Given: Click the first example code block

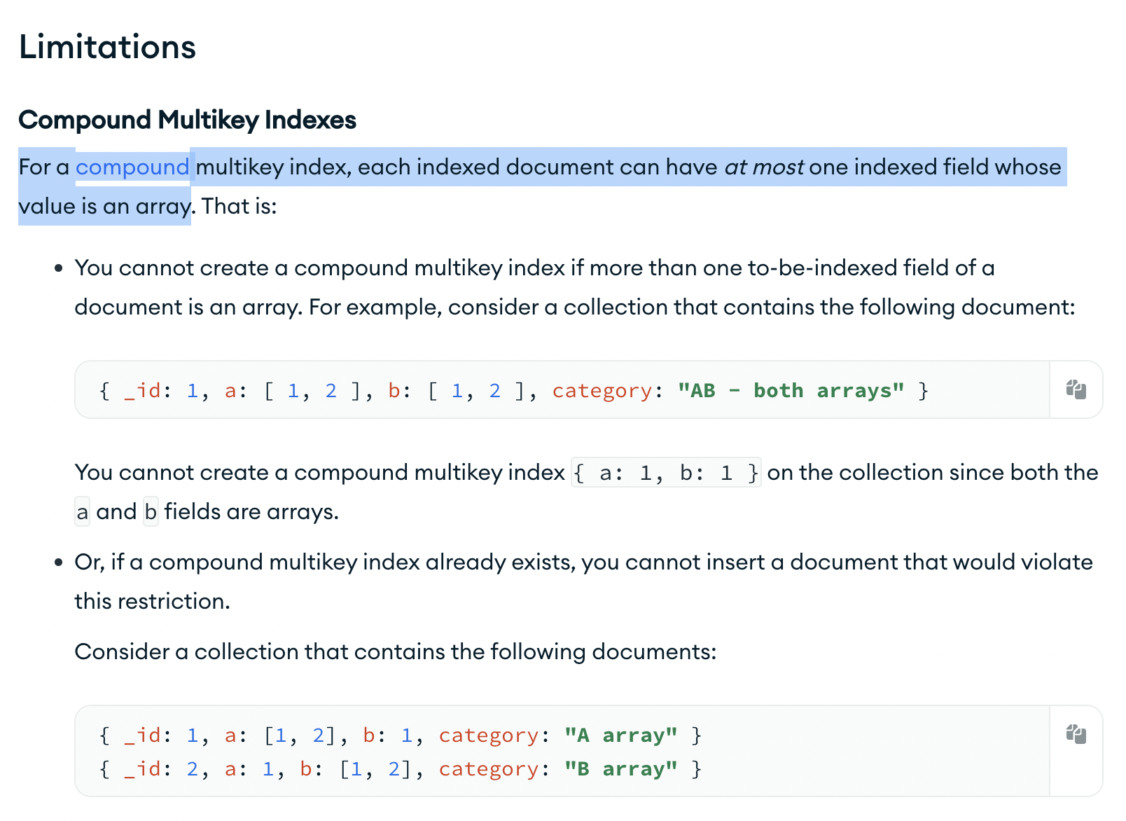Looking at the screenshot, I should pos(490,390).
